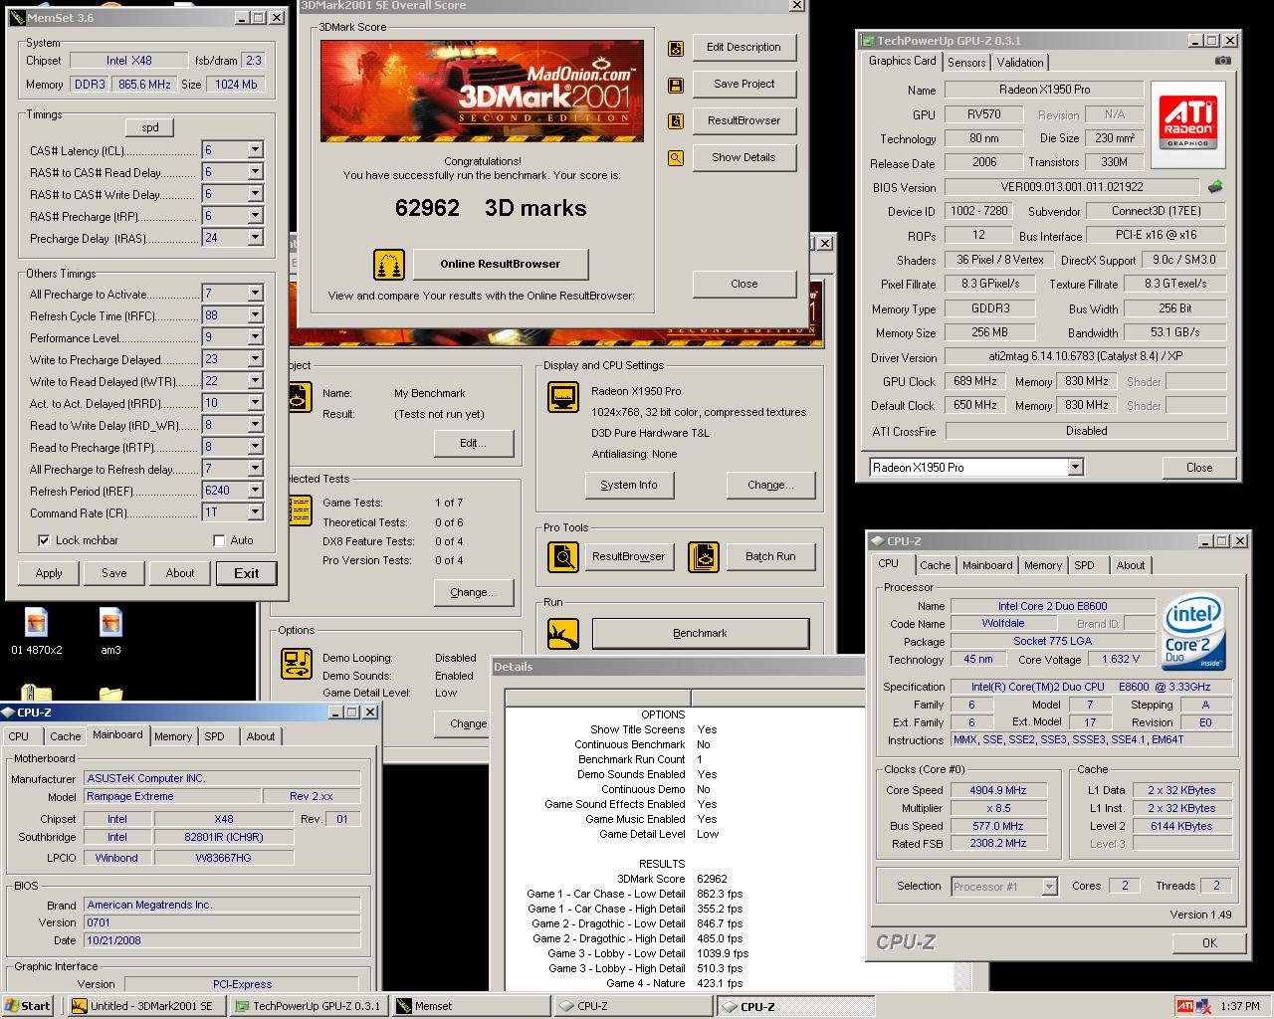Click the Options section icon
Screen dimensions: 1274x1019
tap(297, 663)
